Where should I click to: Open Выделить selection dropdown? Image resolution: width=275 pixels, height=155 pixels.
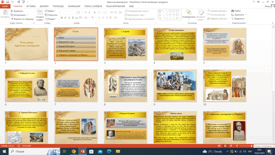(238, 18)
